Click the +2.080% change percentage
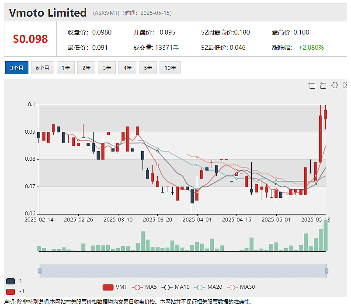 (x=311, y=48)
